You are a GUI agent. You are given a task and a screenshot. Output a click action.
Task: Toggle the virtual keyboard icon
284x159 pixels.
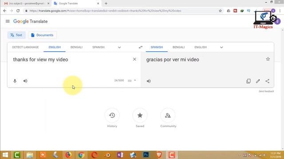coord(130,80)
